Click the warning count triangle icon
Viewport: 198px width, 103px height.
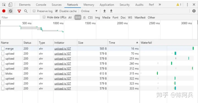tap(178, 5)
